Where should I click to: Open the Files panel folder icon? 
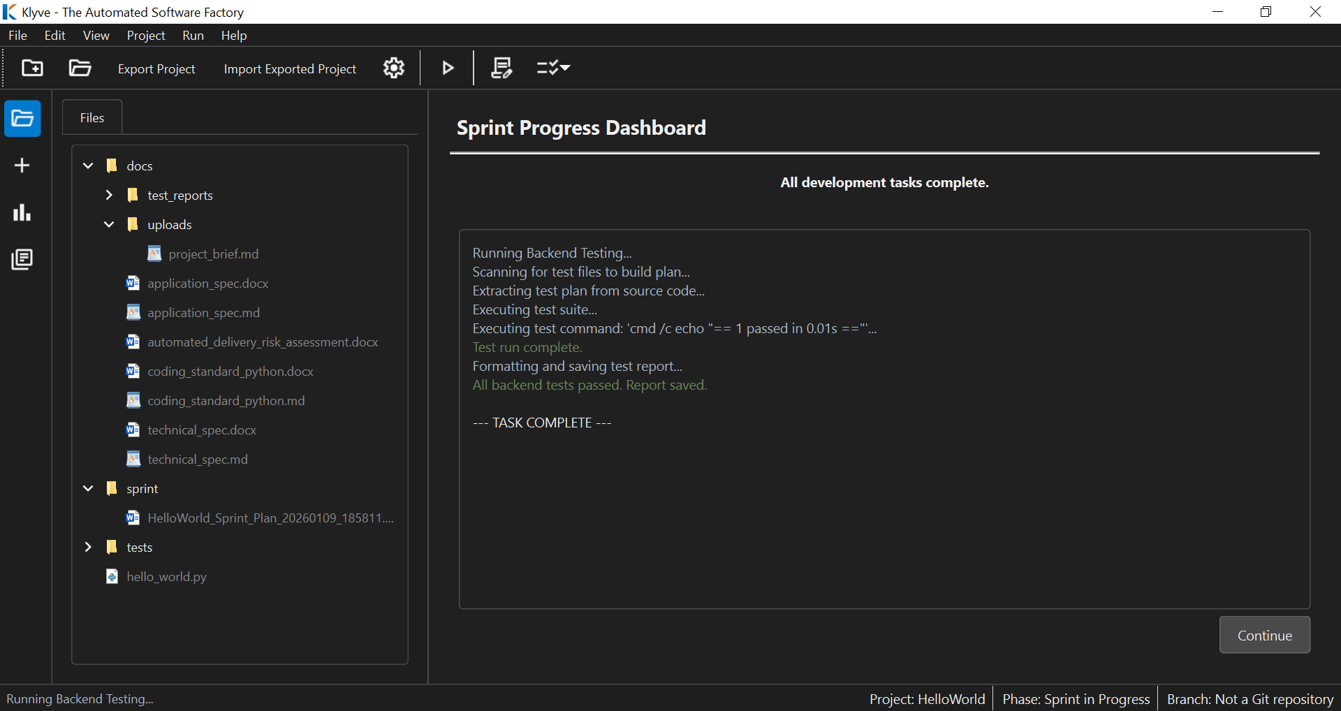[22, 119]
